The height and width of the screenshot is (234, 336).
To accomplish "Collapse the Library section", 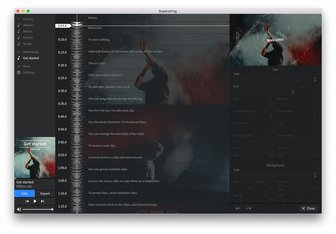I will [19, 19].
